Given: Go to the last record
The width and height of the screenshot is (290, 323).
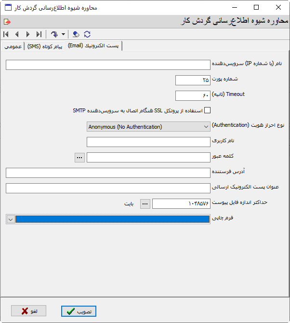Looking at the screenshot, I should [39, 34].
